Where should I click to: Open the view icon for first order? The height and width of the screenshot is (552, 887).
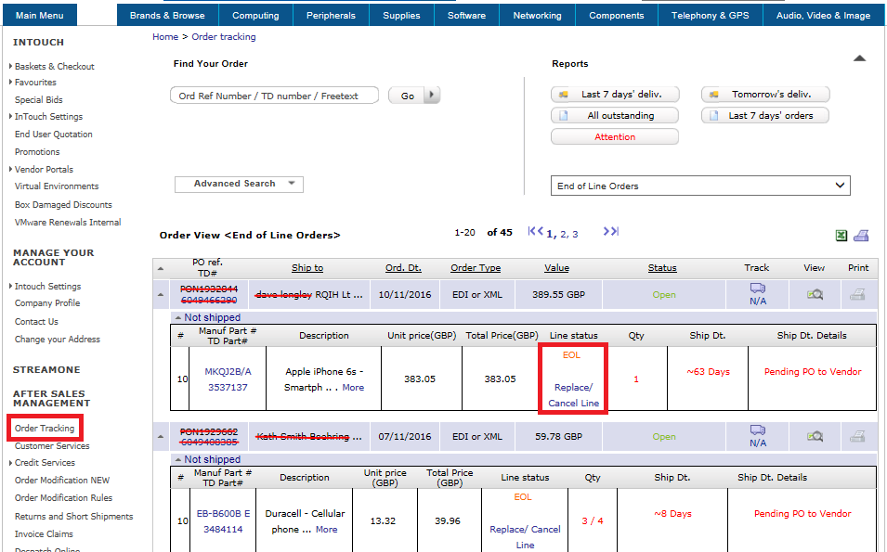(815, 294)
